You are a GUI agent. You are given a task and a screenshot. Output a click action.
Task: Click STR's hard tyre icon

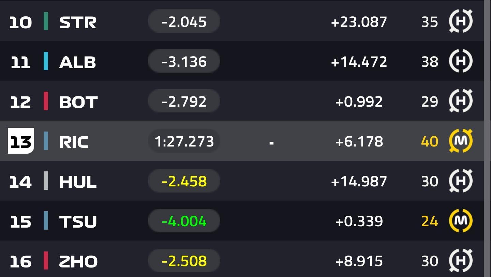[x=461, y=21]
